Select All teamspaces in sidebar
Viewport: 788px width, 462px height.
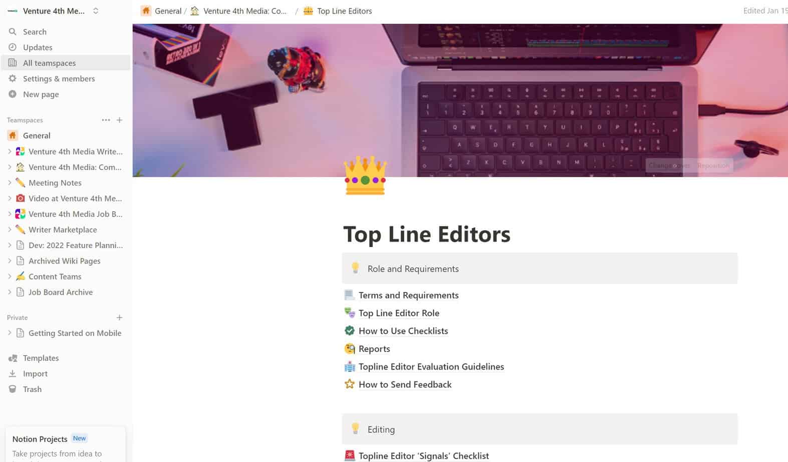pyautogui.click(x=66, y=63)
